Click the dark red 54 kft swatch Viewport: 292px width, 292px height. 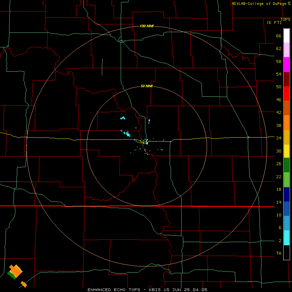tap(286, 79)
